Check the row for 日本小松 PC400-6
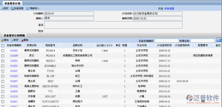The width and height of the screenshot is (222, 107). click(3, 51)
